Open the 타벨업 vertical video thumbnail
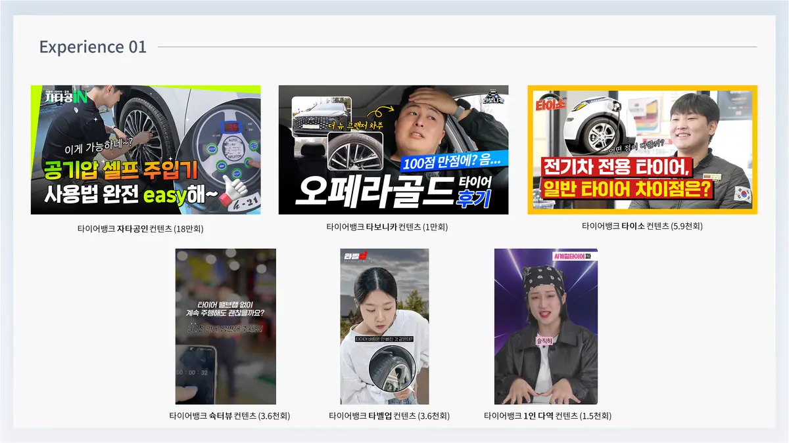Screen dimensions: 789x443 [x=385, y=326]
